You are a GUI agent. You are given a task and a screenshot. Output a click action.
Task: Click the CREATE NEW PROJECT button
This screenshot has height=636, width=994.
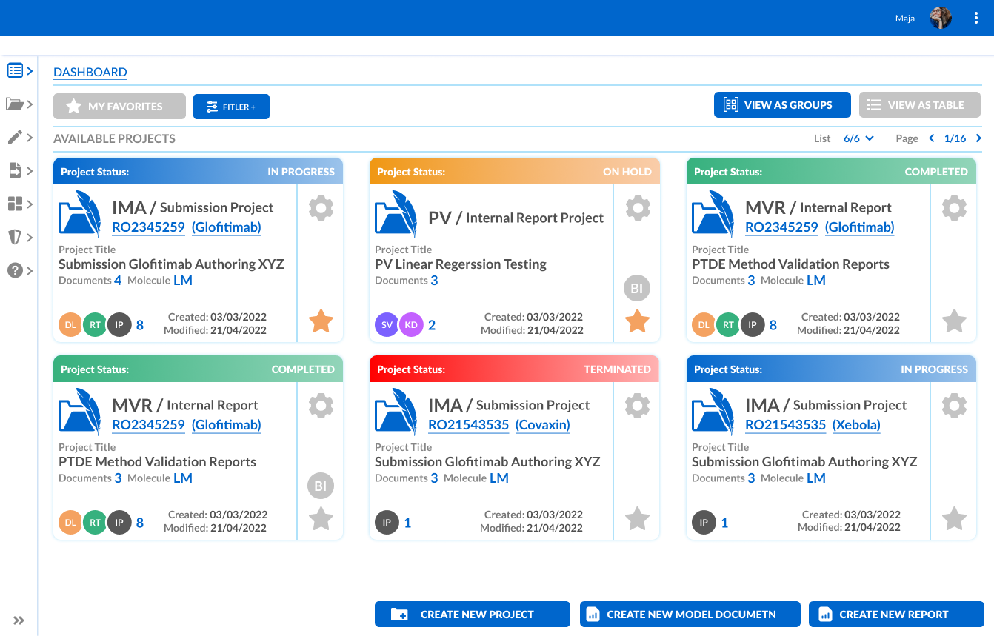pos(472,614)
